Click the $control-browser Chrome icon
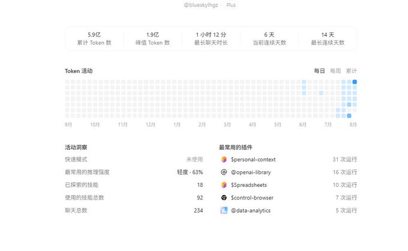 click(224, 198)
